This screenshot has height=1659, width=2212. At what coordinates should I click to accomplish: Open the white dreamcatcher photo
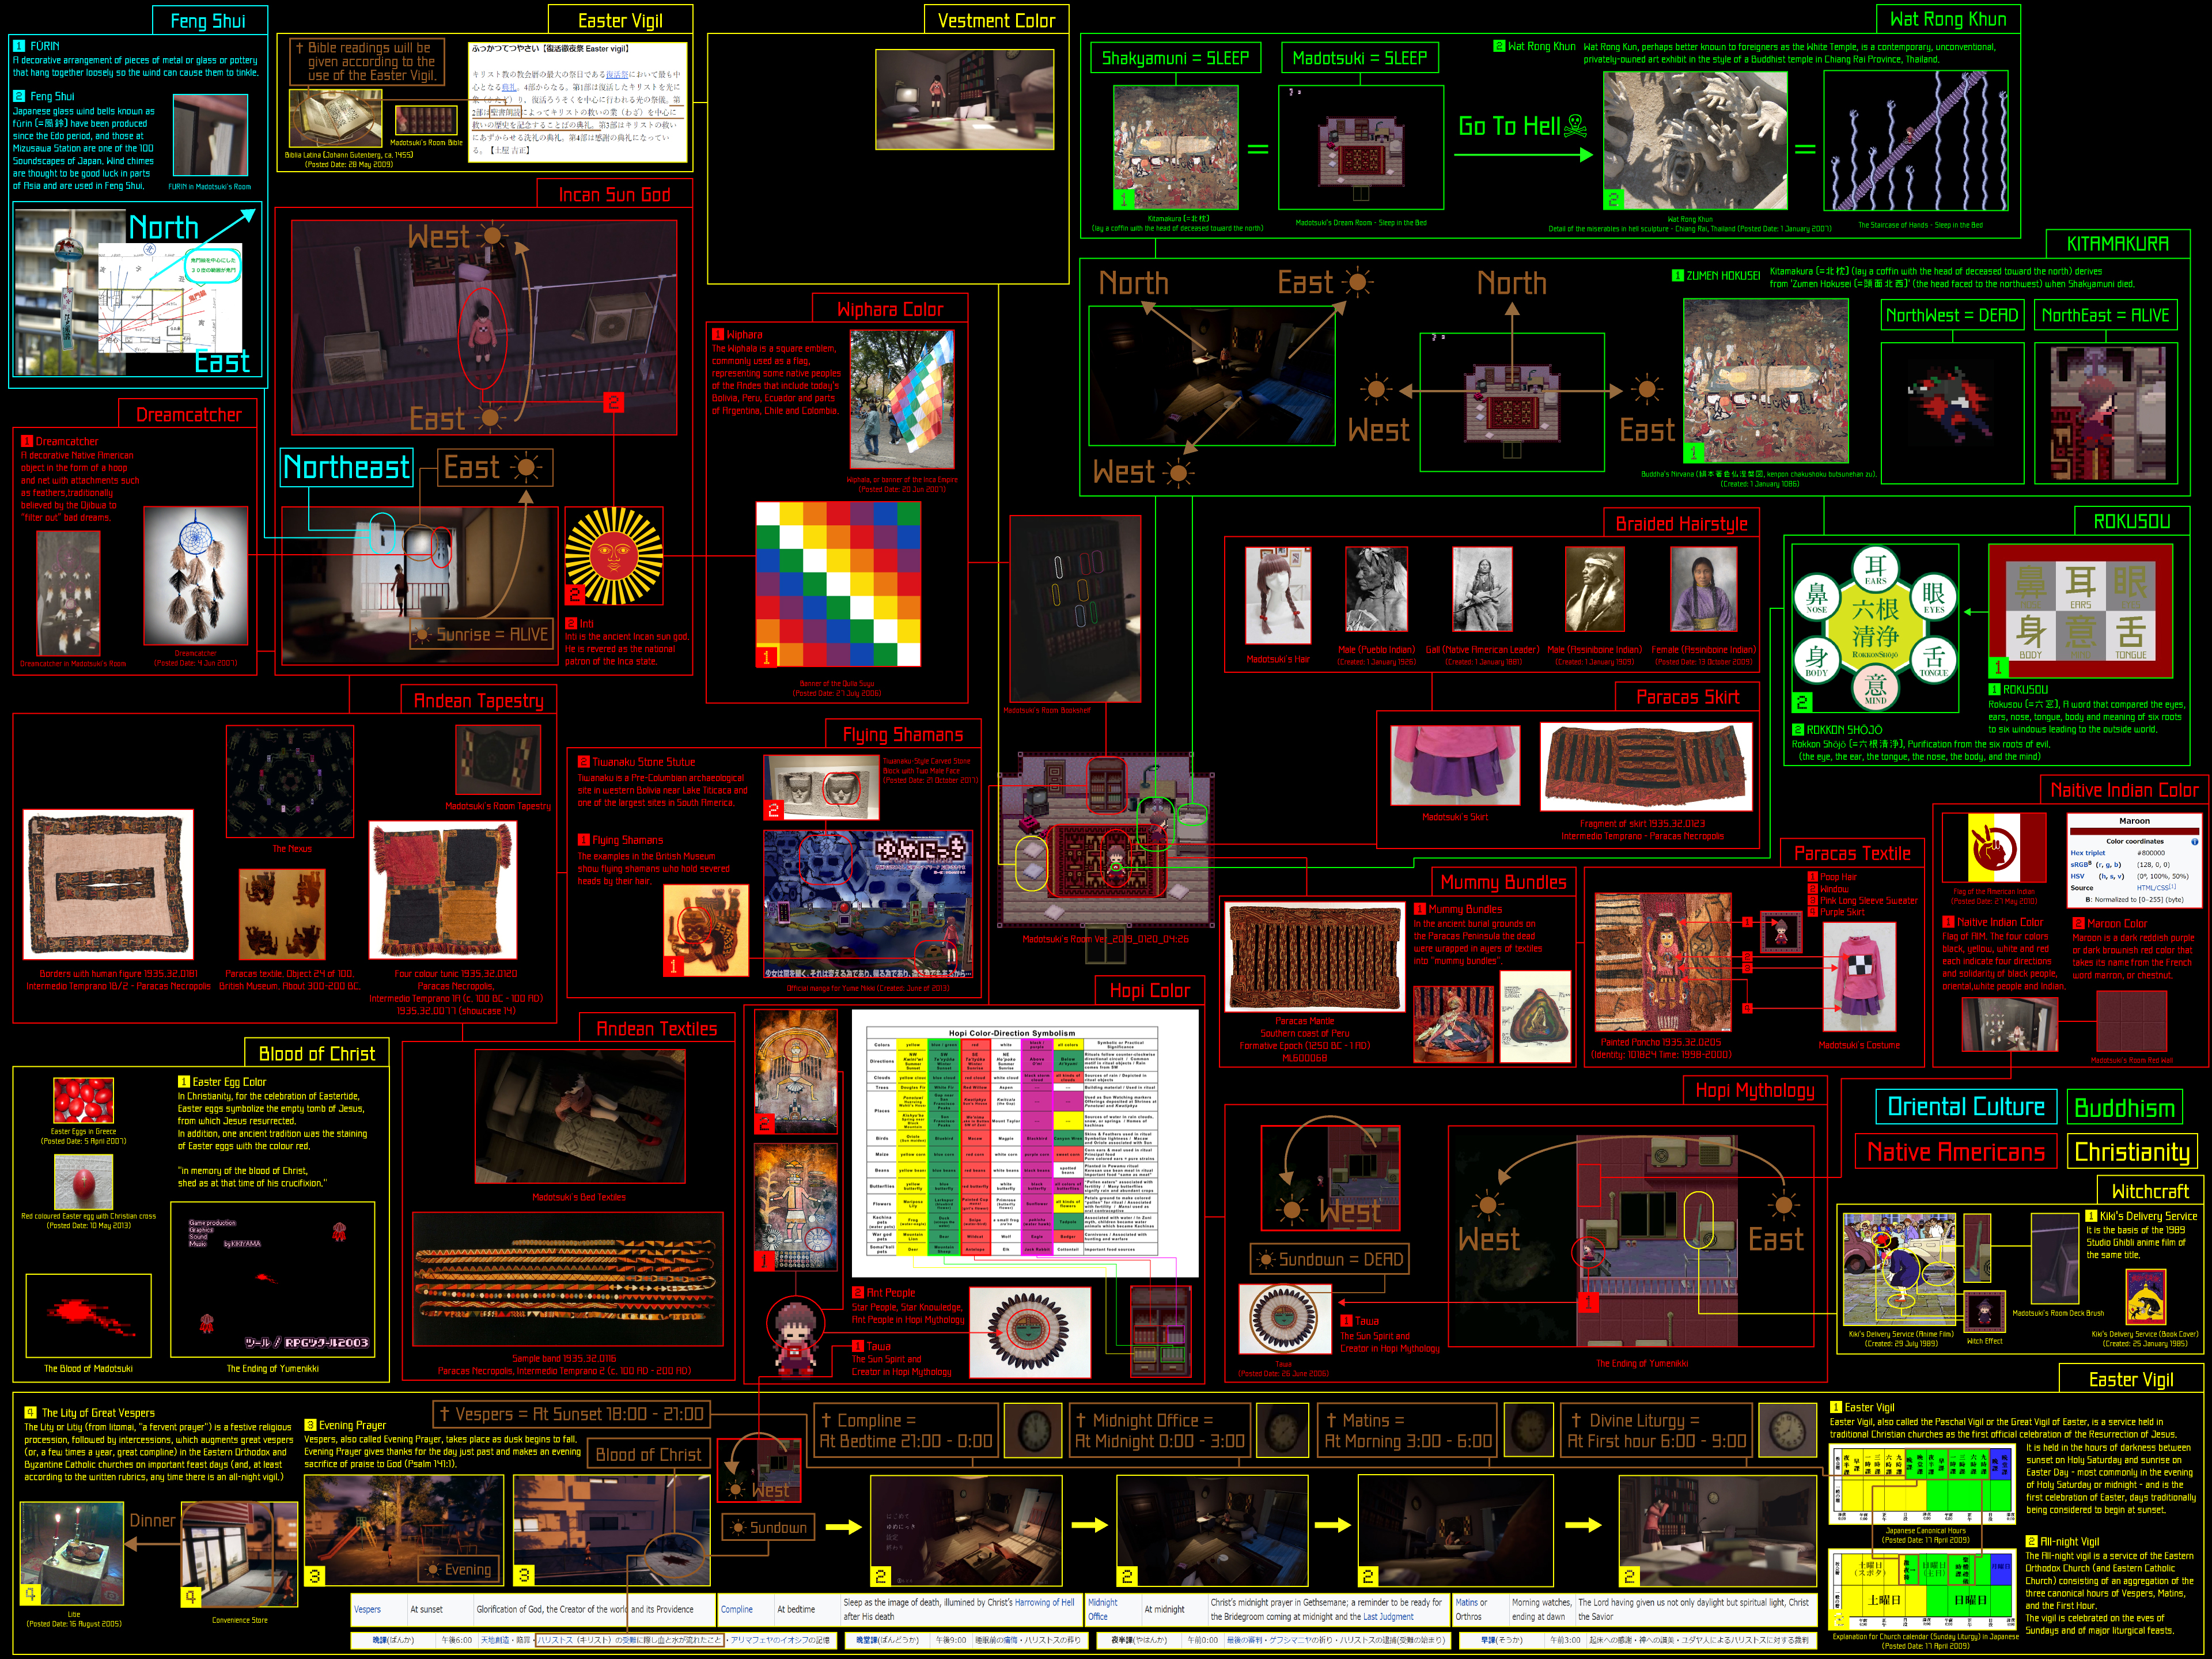point(196,575)
